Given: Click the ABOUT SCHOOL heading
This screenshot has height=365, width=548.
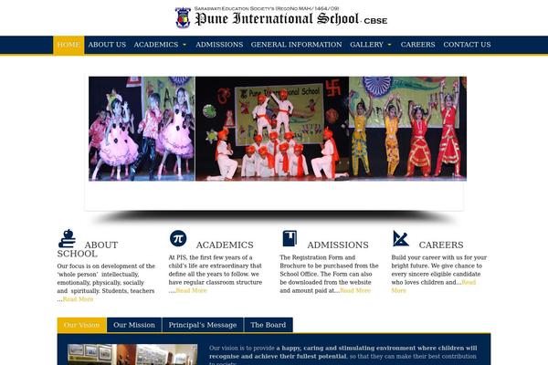Looking at the screenshot, I should coord(88,249).
